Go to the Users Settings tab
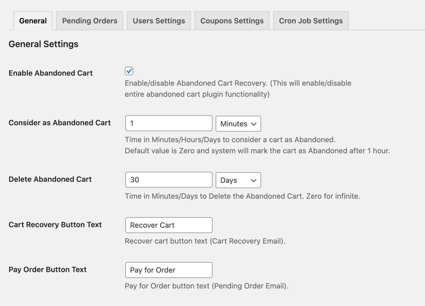 pyautogui.click(x=159, y=21)
